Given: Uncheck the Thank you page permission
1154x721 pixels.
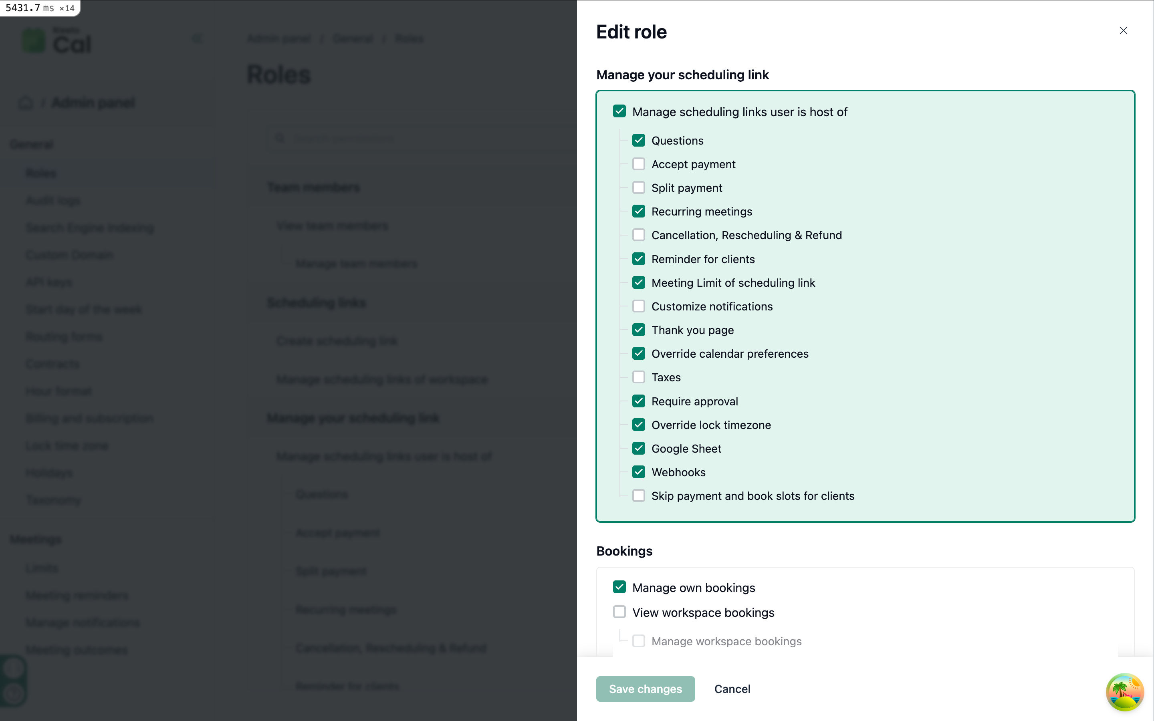Looking at the screenshot, I should click(639, 330).
